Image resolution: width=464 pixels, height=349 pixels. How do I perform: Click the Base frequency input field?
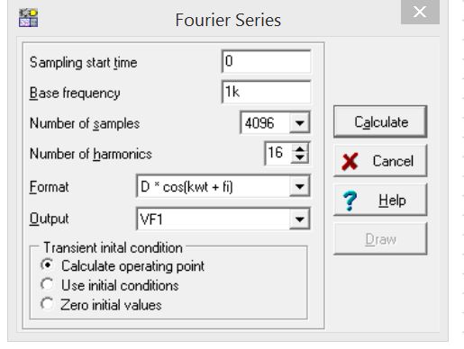coord(267,92)
